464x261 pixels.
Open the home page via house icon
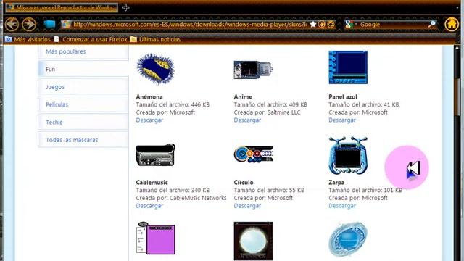[452, 24]
